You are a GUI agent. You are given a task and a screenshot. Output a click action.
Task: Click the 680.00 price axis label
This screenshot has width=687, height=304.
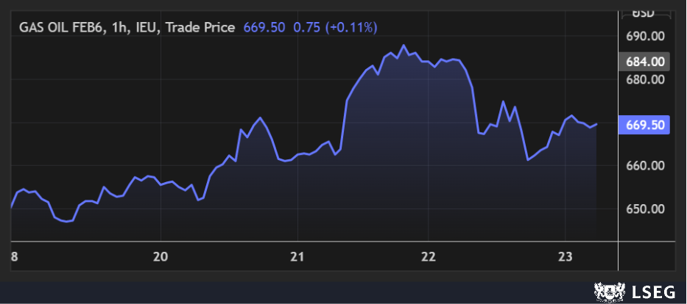pos(646,79)
